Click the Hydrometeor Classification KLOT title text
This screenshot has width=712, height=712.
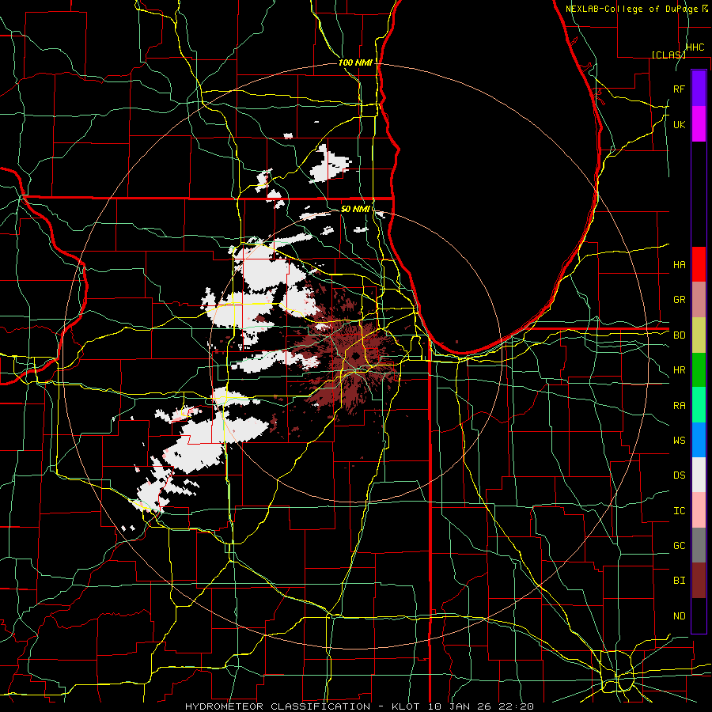360,706
